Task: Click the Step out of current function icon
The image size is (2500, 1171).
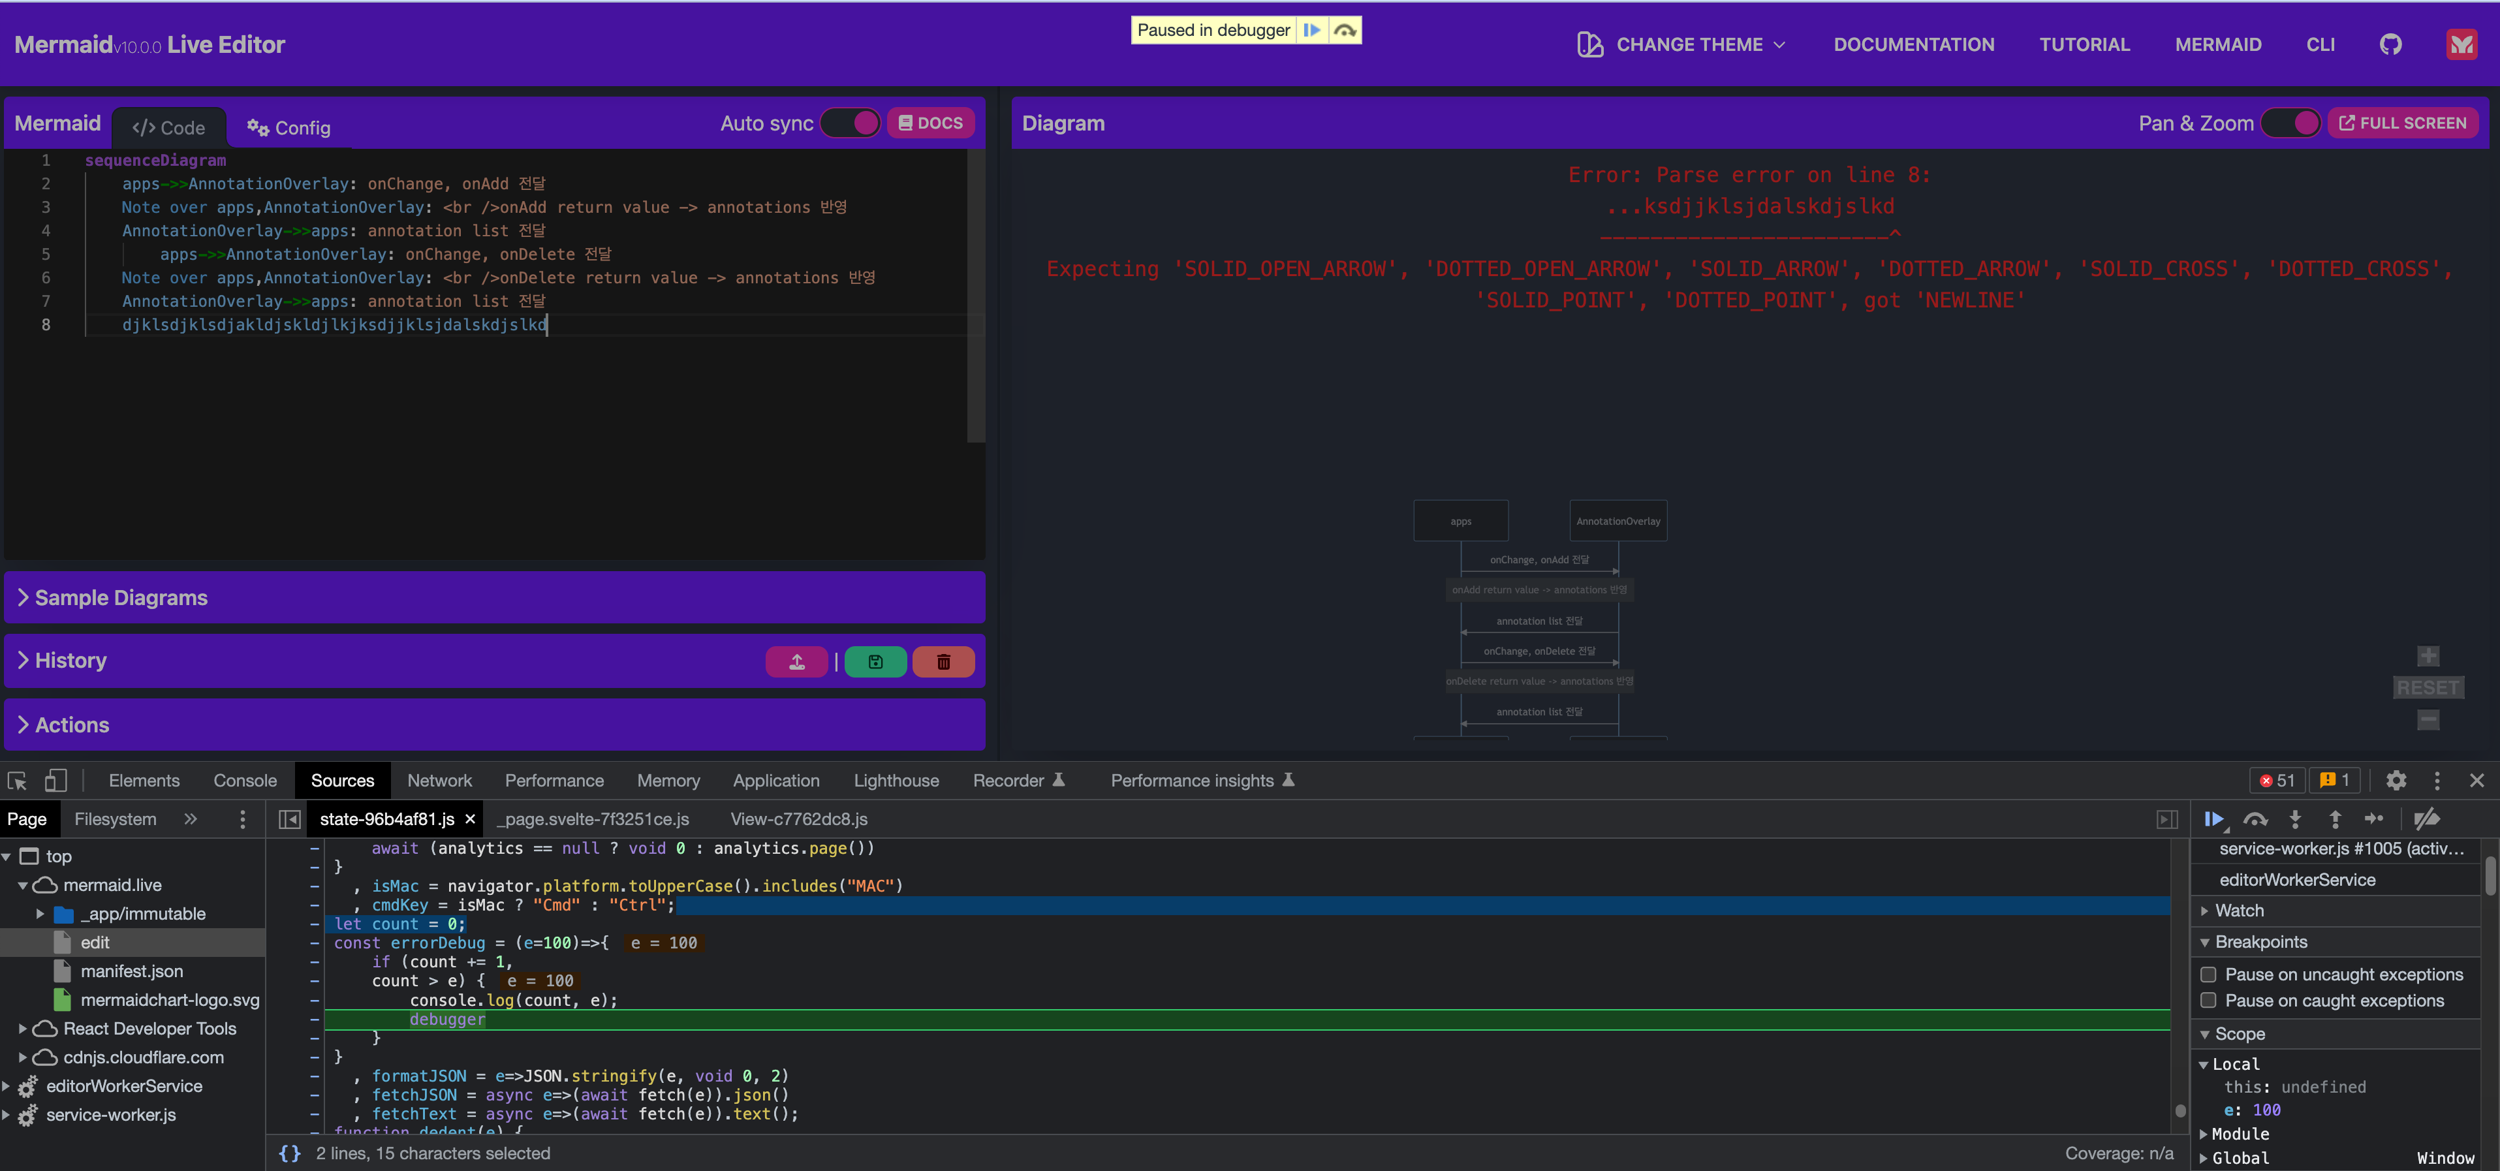Action: (x=2335, y=820)
